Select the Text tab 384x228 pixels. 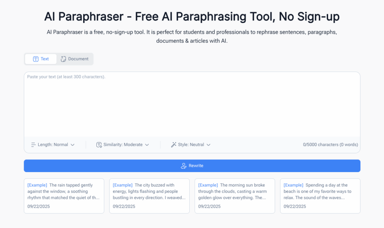40,59
